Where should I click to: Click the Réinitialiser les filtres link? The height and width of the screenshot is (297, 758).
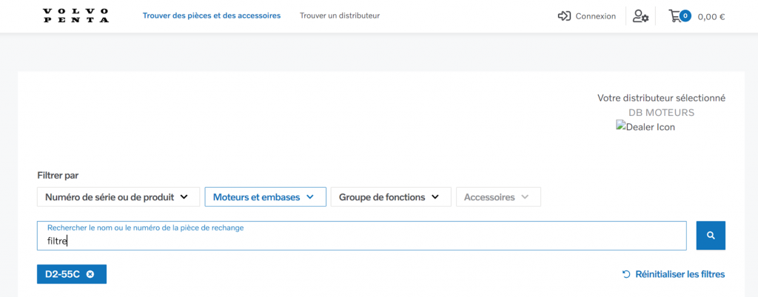(680, 274)
